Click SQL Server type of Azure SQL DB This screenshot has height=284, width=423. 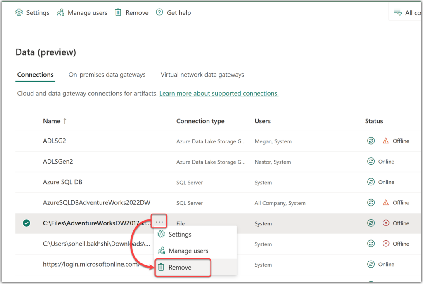pos(189,183)
